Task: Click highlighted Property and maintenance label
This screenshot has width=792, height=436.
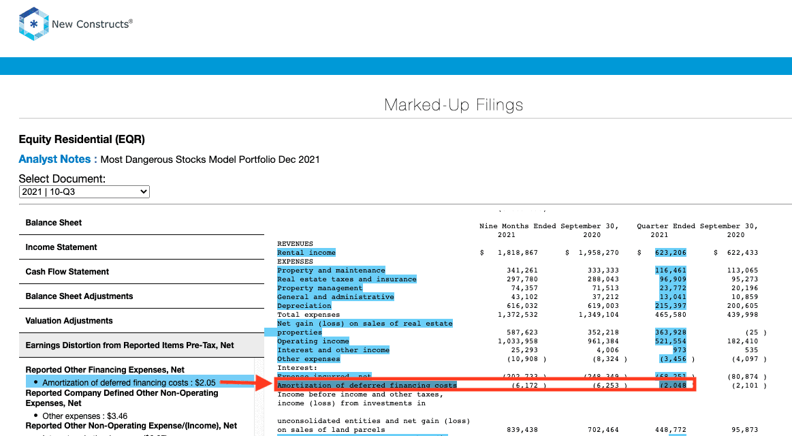Action: 331,270
